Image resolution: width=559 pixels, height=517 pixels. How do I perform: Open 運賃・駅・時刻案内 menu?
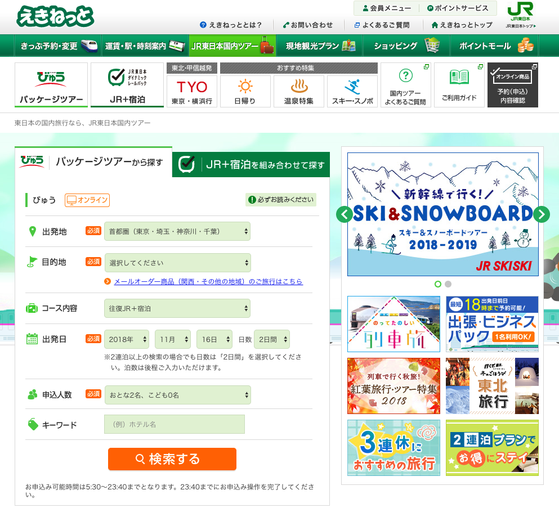[145, 46]
